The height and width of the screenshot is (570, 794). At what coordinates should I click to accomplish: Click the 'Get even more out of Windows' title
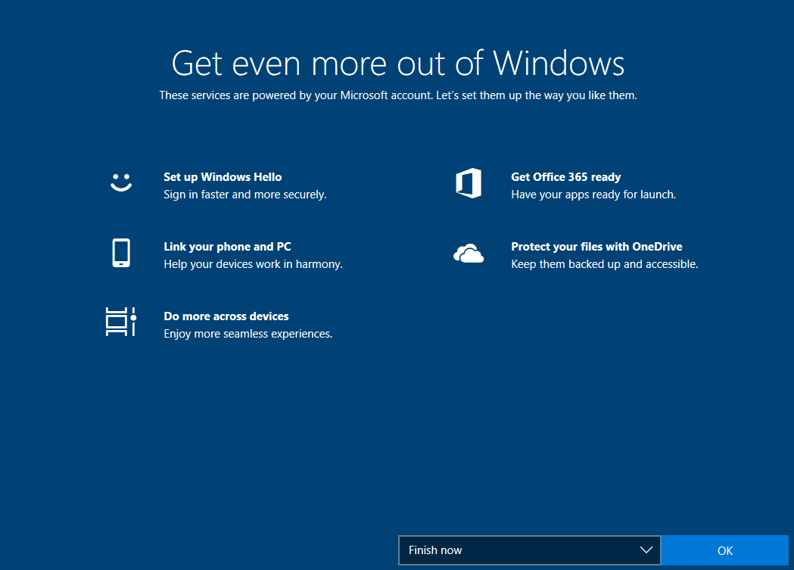[398, 64]
